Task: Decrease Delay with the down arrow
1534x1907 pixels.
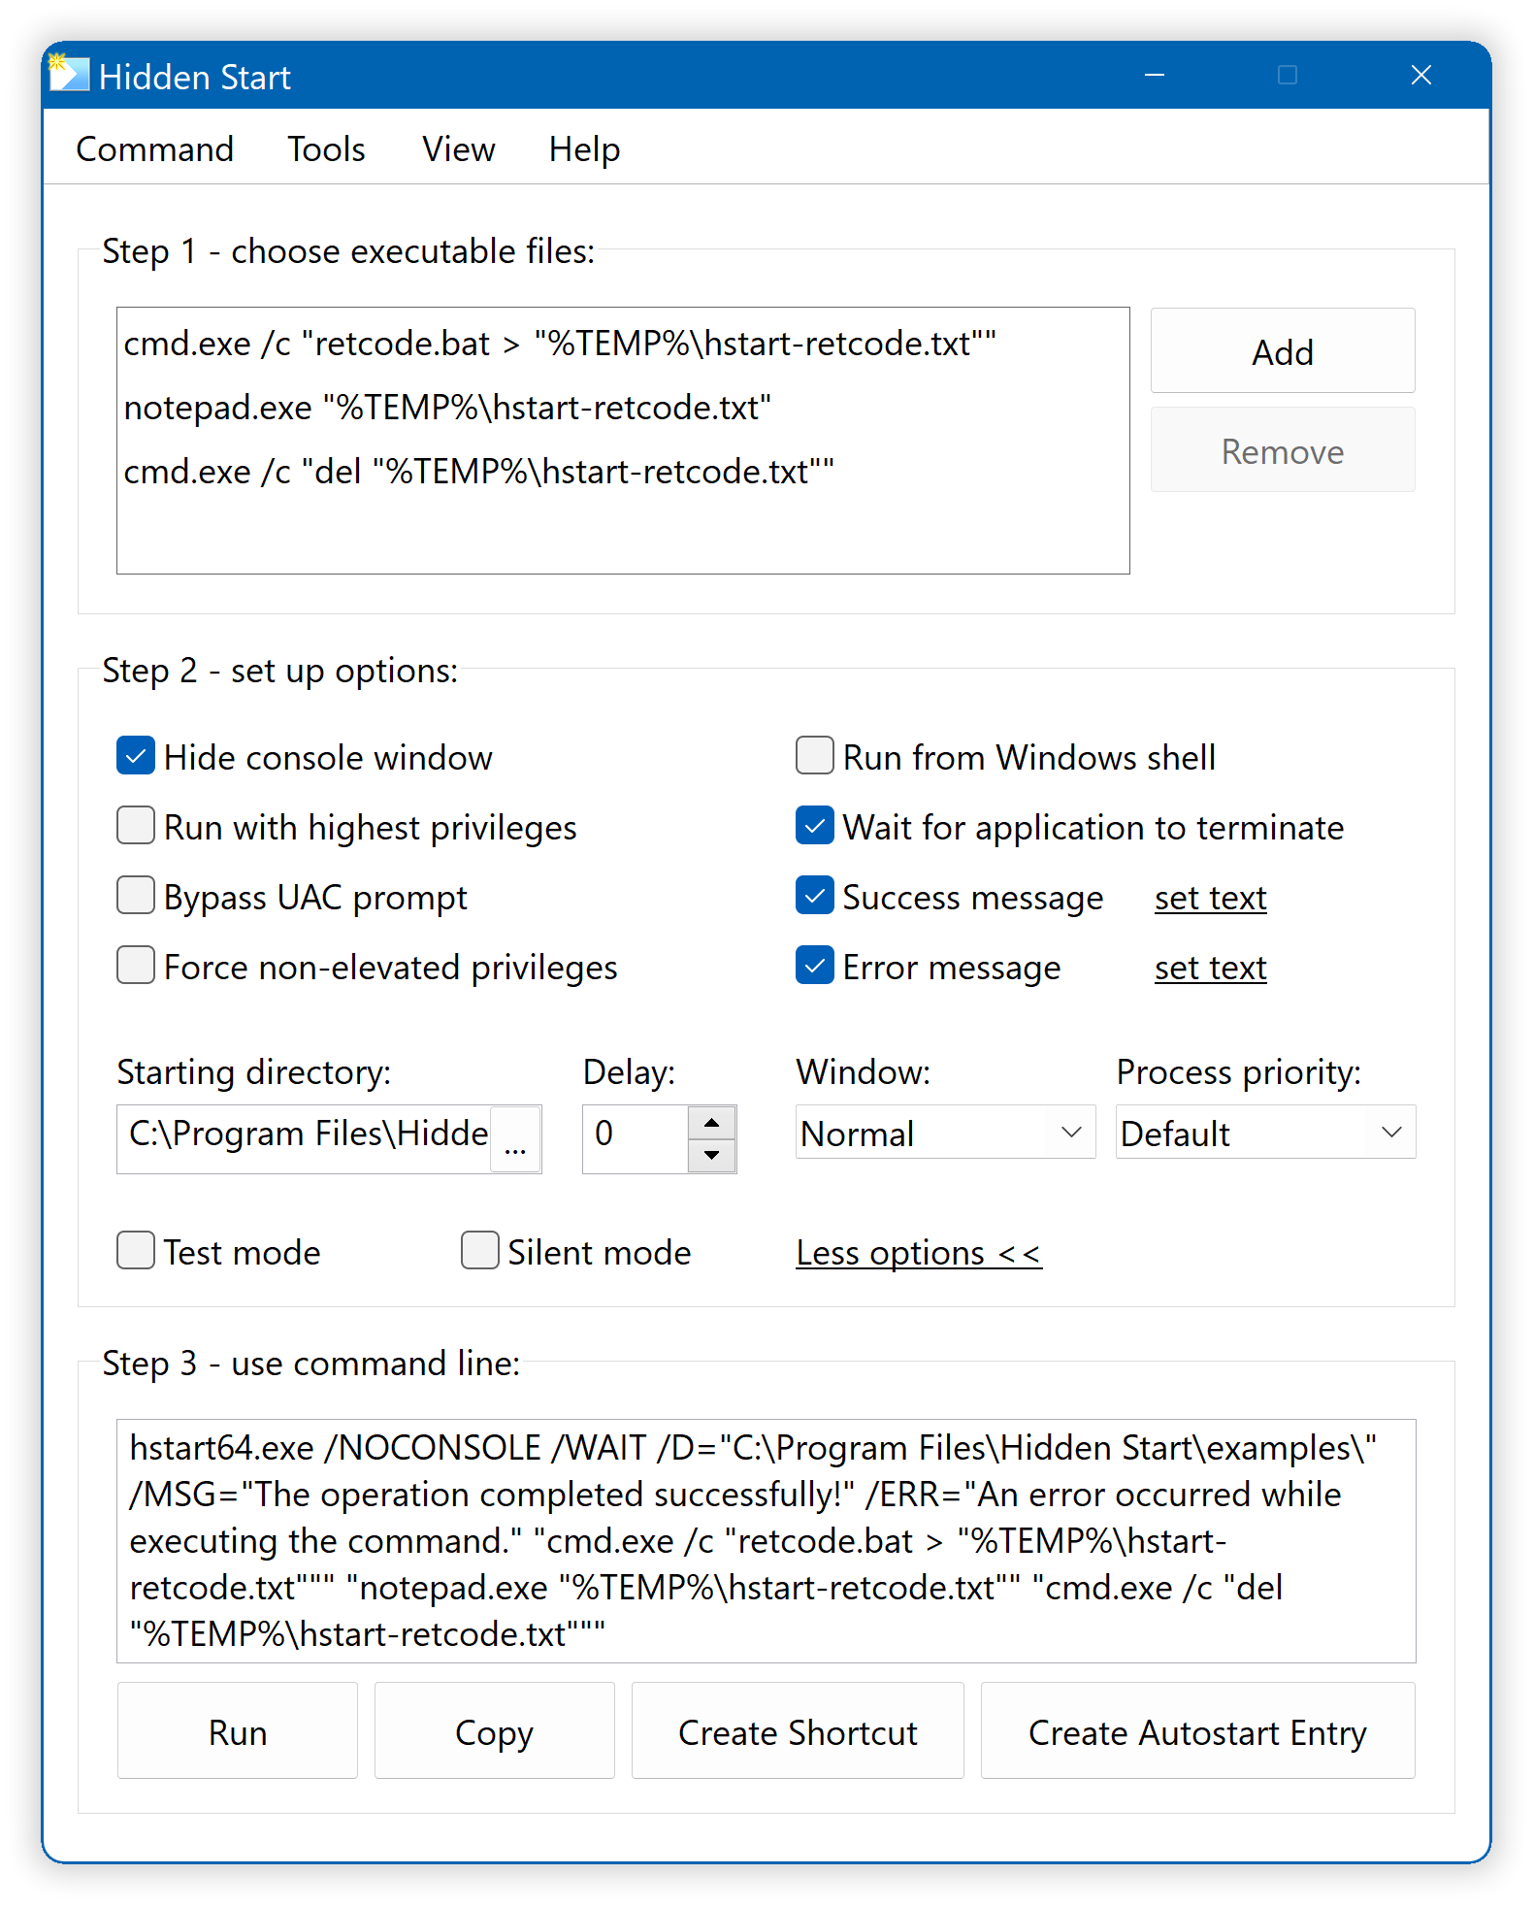Action: point(712,1155)
